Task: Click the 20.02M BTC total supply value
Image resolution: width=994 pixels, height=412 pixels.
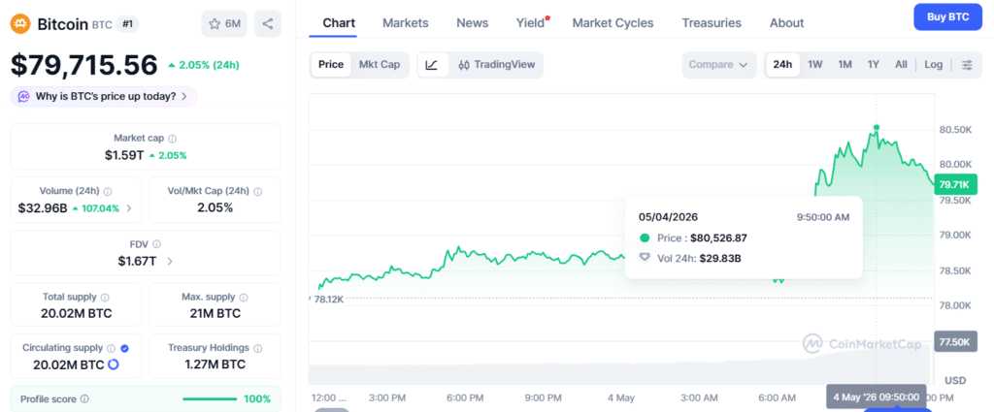Action: pyautogui.click(x=76, y=313)
